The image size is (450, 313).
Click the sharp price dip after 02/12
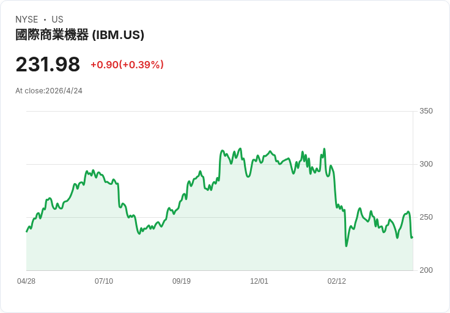[x=346, y=245]
